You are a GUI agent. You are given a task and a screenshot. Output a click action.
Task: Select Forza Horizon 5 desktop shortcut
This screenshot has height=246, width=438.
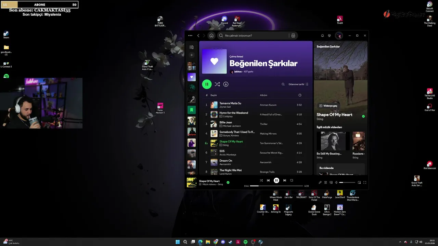[x=160, y=108]
